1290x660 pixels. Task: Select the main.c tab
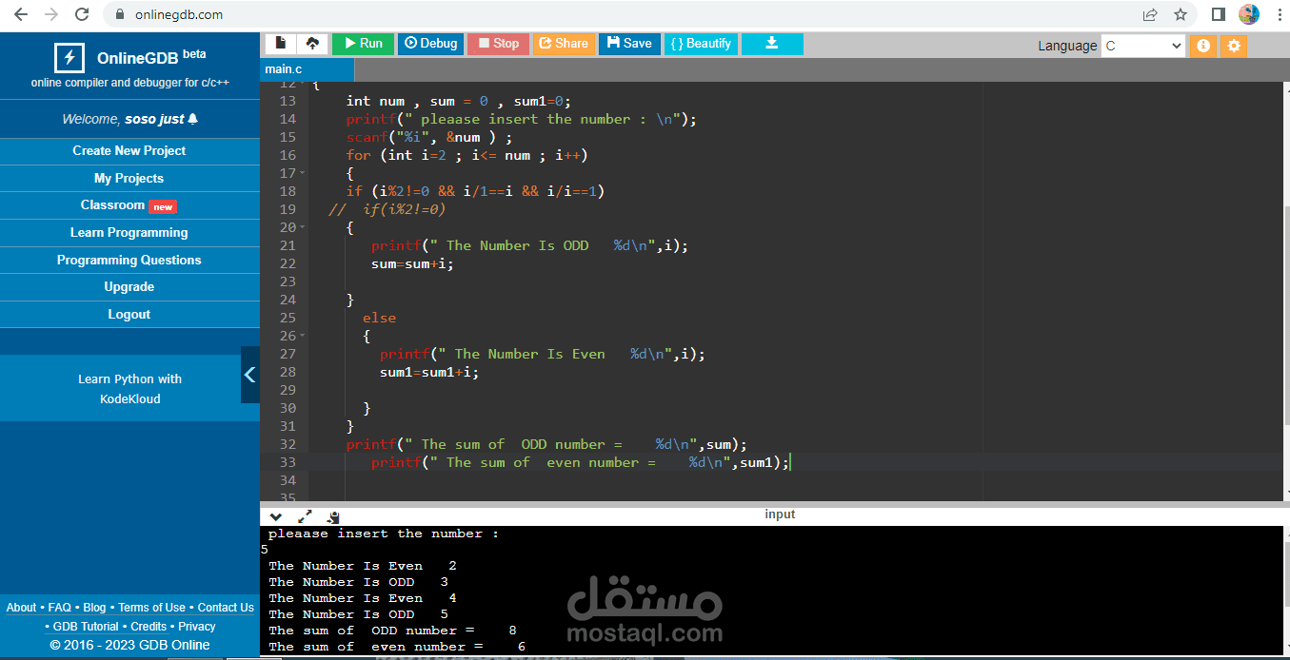pos(307,69)
